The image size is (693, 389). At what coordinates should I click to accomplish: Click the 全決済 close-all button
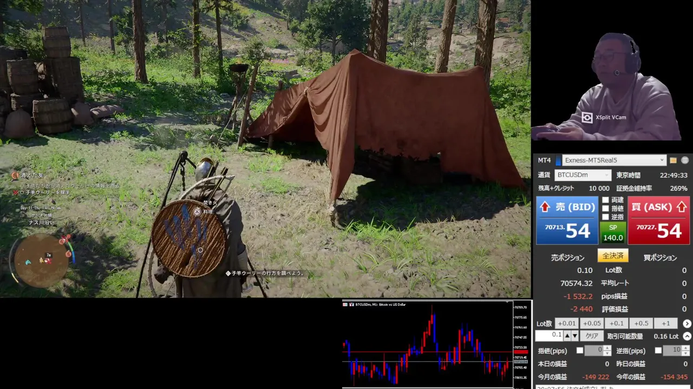(x=613, y=256)
